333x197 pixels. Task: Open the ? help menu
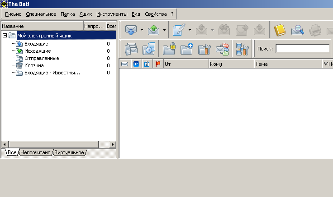coord(172,14)
